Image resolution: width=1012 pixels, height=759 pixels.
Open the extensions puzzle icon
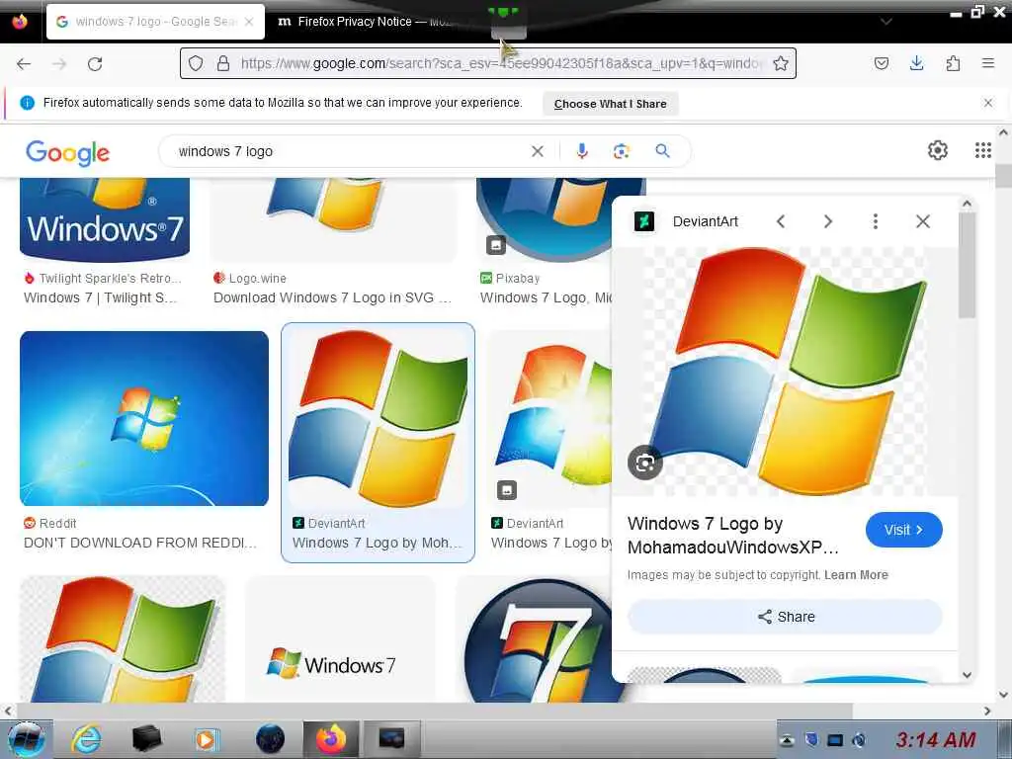click(x=953, y=63)
